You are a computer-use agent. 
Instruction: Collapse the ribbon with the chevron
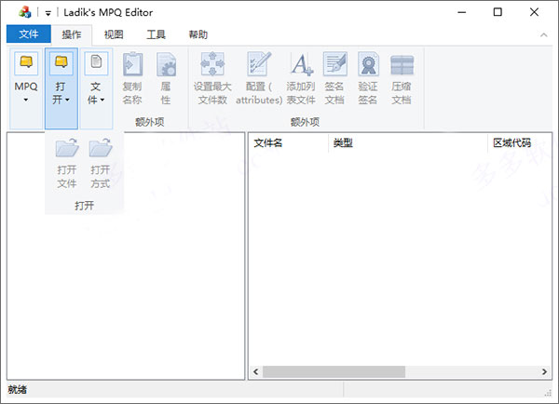pos(544,35)
